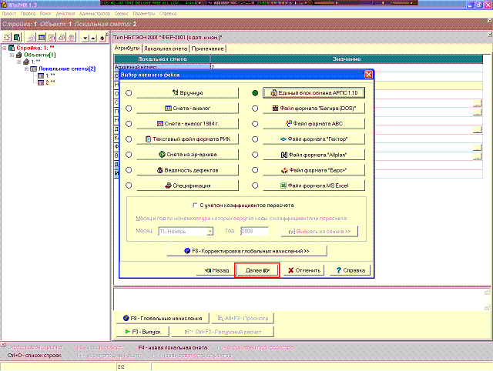Click the F3 Выпуск button
Screen dimensions: 493x371
click(143, 332)
